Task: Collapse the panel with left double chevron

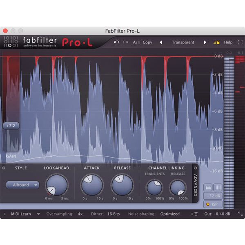Action: 3,168
